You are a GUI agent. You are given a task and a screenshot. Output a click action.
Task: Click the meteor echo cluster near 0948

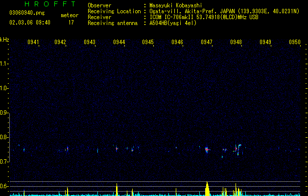pos(238,149)
